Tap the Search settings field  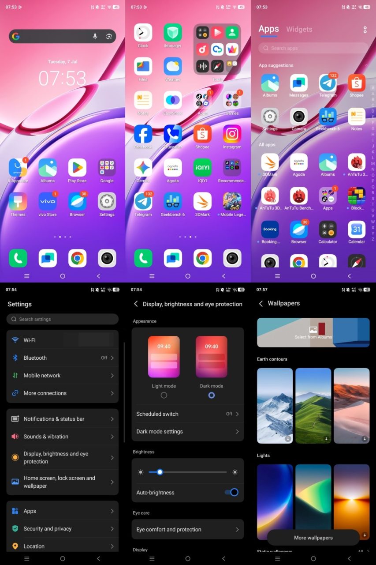[x=63, y=319]
